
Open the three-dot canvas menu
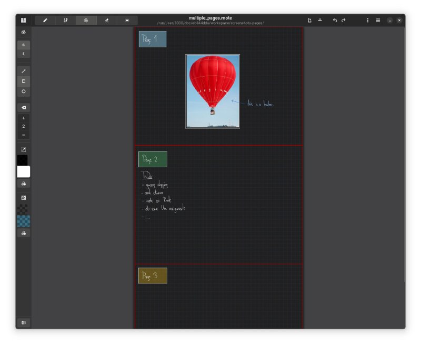[367, 21]
